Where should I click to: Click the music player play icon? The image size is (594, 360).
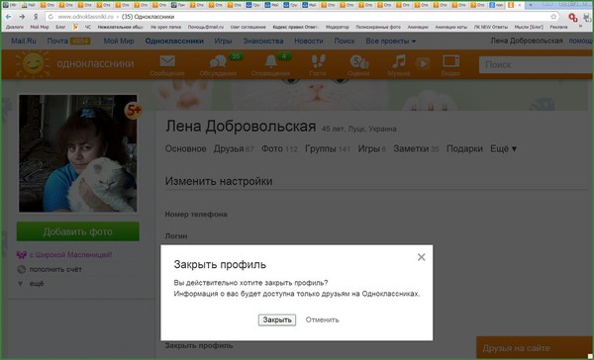tap(422, 63)
